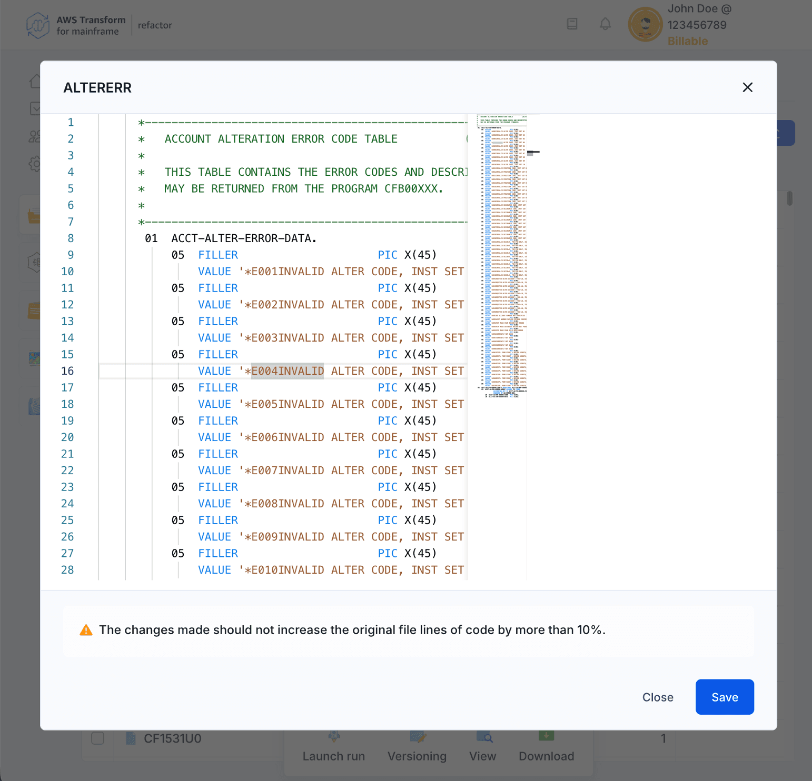Viewport: 812px width, 781px height.
Task: Check the checkbox beside CF1531U0
Action: (x=97, y=738)
